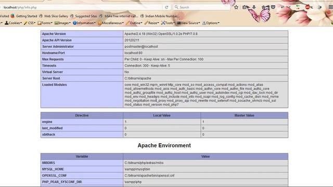
Task: Click the MIBDIRS variable cell
Action: tap(82, 163)
